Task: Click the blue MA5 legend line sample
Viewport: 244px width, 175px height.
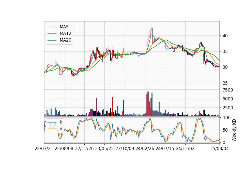Action: (52, 27)
